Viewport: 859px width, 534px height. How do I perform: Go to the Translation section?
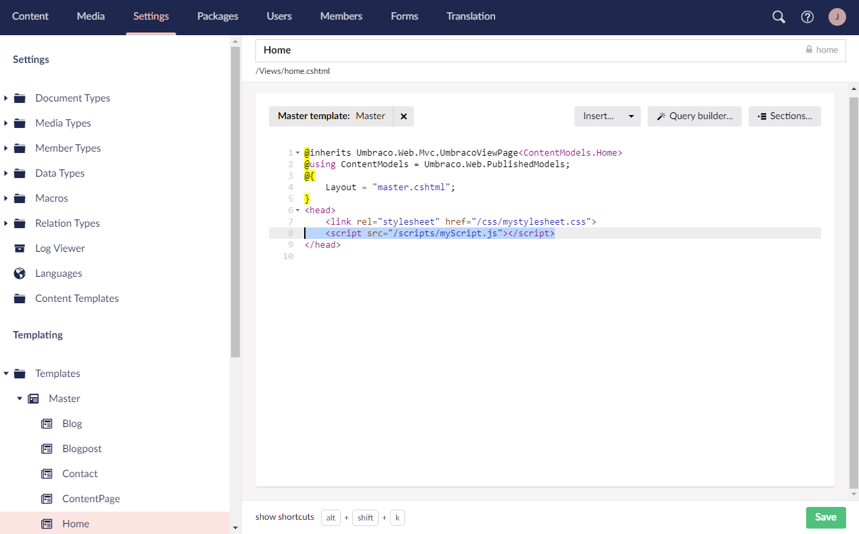pyautogui.click(x=471, y=17)
